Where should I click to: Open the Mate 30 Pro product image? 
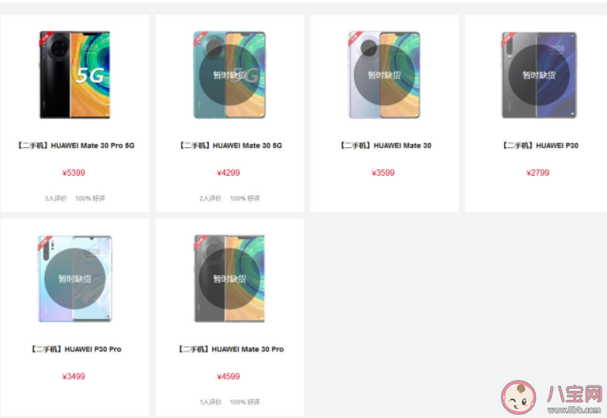tap(230, 279)
